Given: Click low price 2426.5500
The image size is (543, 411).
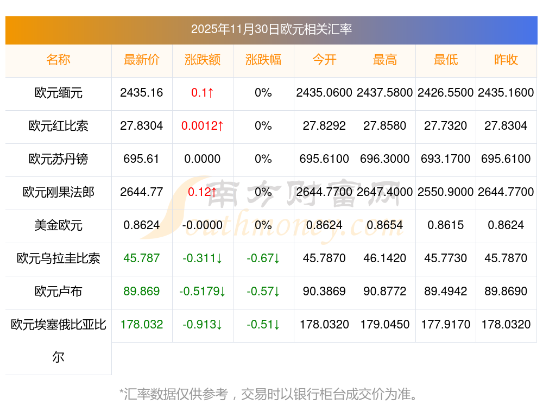Looking at the screenshot, I should (445, 93).
